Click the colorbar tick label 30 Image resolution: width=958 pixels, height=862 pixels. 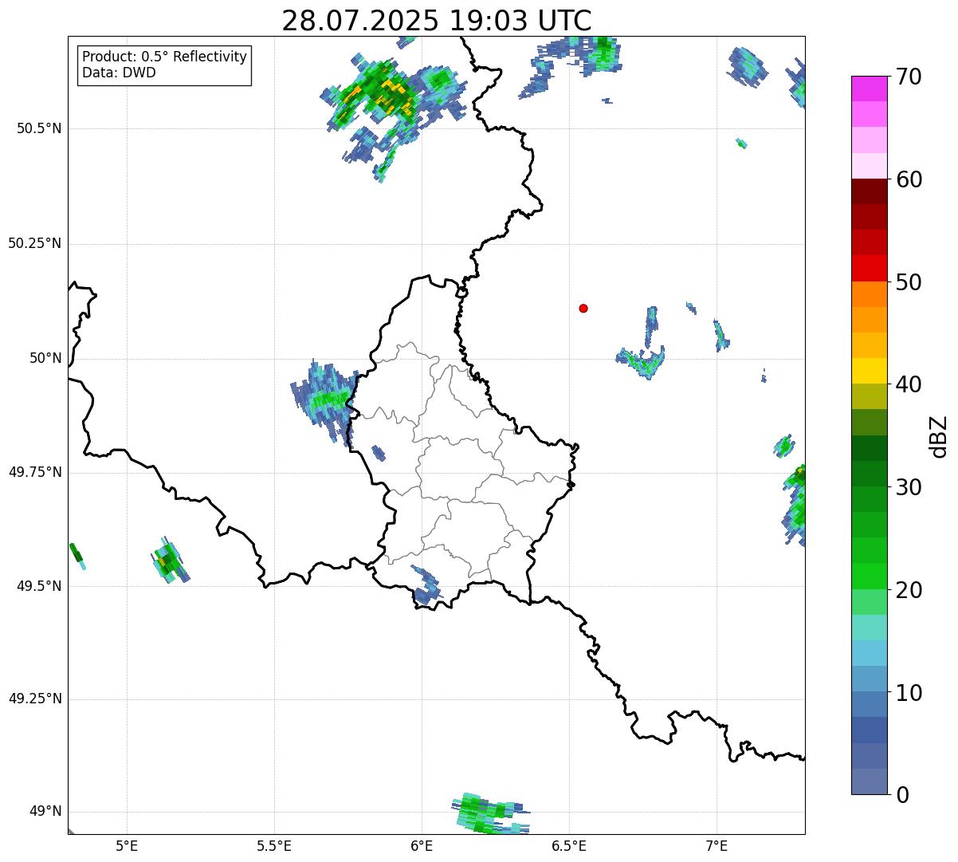[909, 487]
